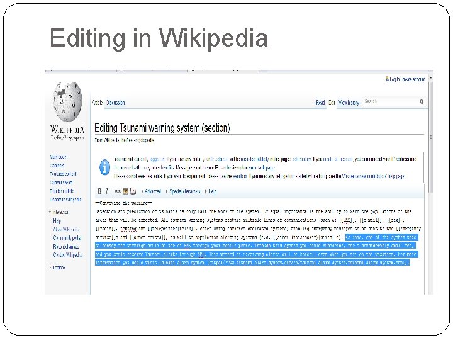The width and height of the screenshot is (453, 340).
Task: Click in the wikitext editing area
Action: click(259, 246)
